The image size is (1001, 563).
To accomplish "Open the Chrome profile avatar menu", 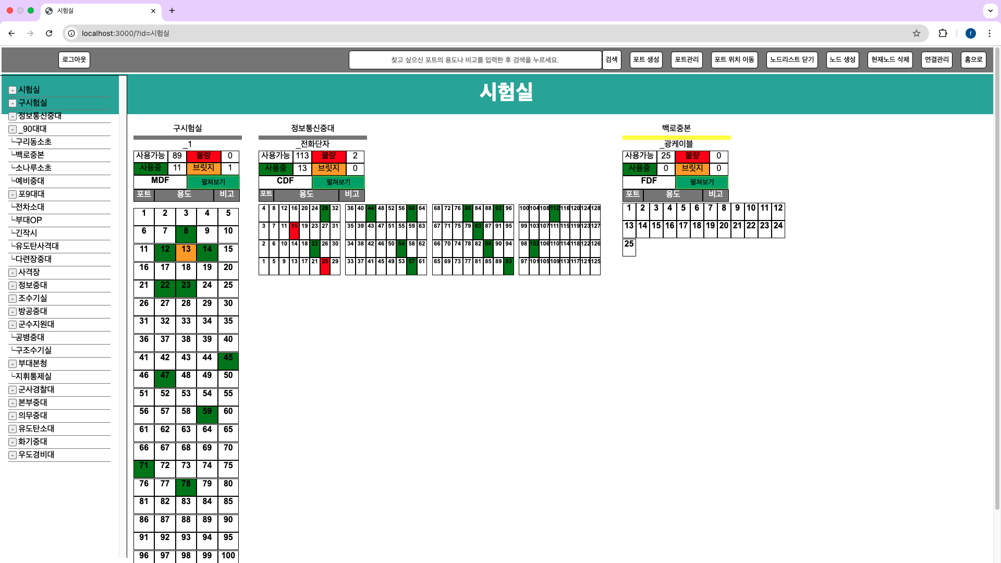I will click(971, 33).
